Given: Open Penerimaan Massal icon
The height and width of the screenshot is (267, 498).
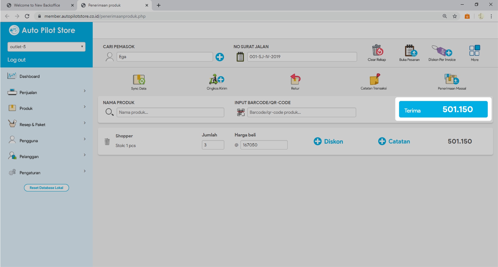Looking at the screenshot, I should coord(452,80).
